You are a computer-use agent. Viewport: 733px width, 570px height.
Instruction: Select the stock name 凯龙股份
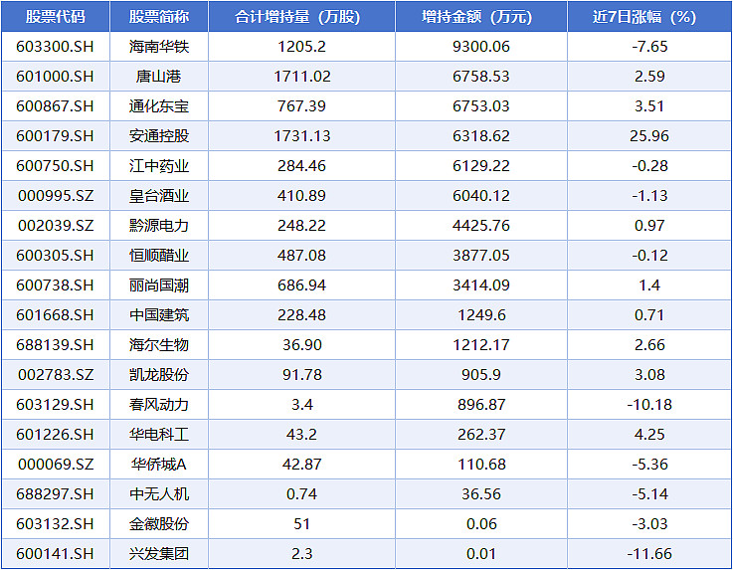click(159, 375)
